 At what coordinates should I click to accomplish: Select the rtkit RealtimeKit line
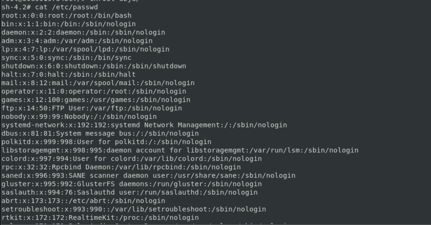[x=100, y=217]
